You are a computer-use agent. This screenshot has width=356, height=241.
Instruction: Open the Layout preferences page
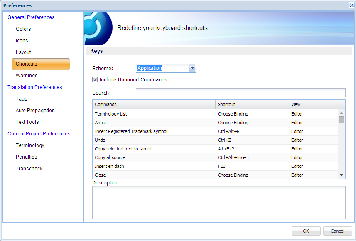click(23, 52)
